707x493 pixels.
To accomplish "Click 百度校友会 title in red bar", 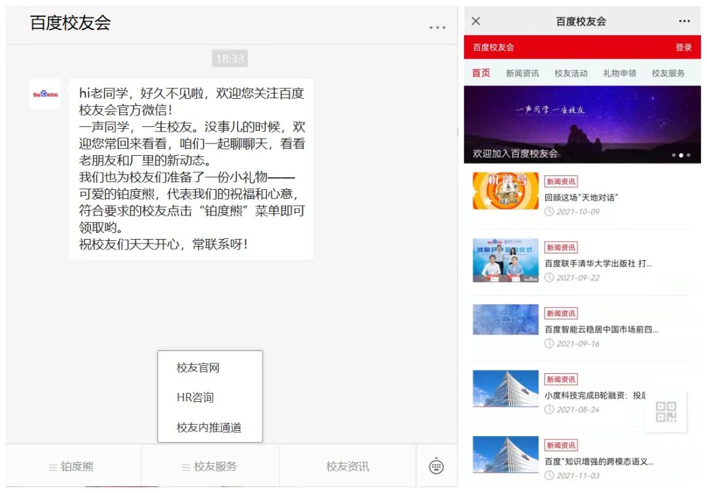I will 494,47.
